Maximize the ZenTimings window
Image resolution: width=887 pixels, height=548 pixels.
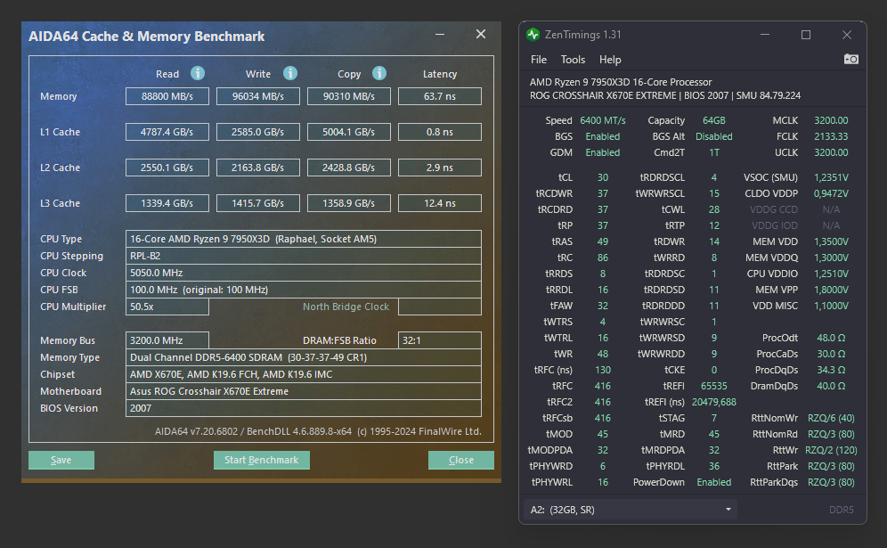[x=806, y=35]
